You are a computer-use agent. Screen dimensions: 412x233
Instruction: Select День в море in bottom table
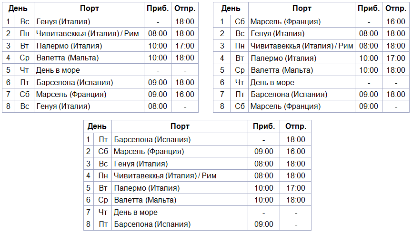(x=136, y=212)
